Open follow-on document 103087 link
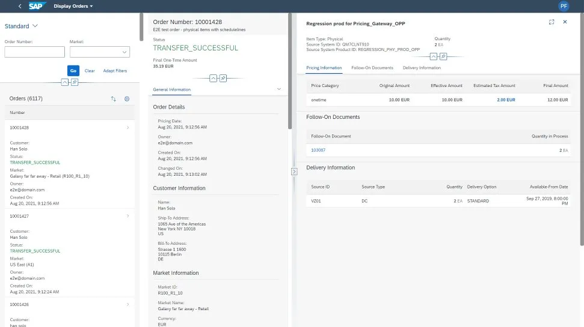 (x=318, y=150)
